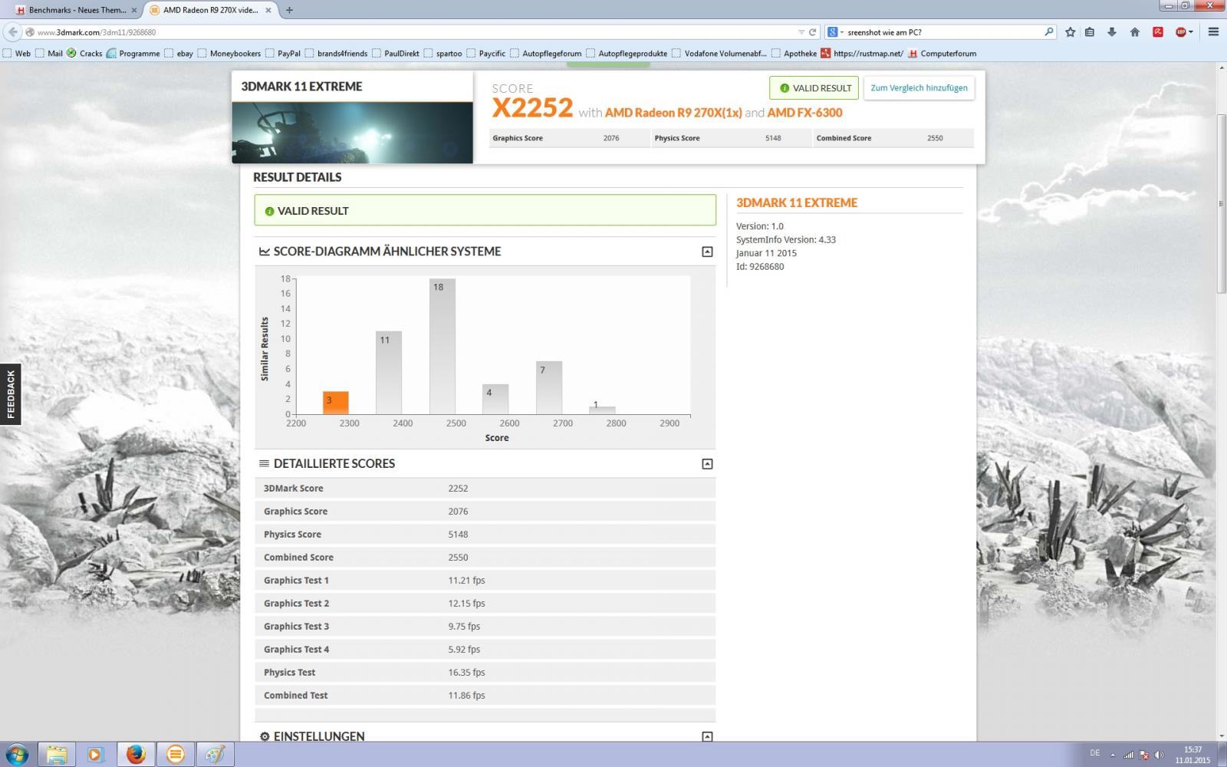Close the AMD Radeon R9 270X tab

click(268, 10)
